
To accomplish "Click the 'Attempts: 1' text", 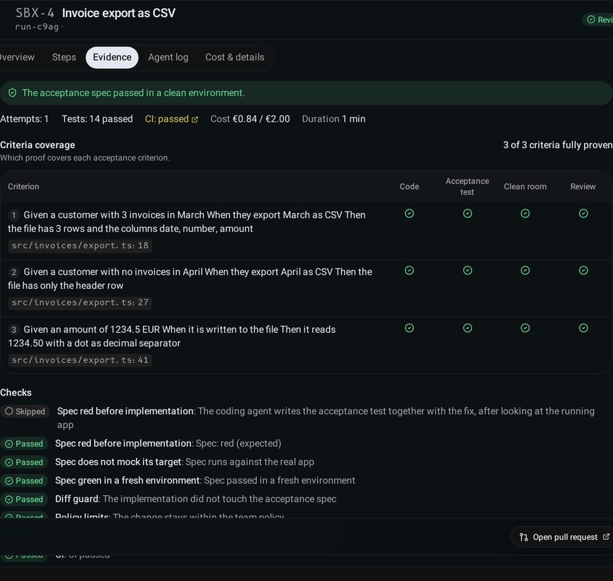I will [x=24, y=119].
